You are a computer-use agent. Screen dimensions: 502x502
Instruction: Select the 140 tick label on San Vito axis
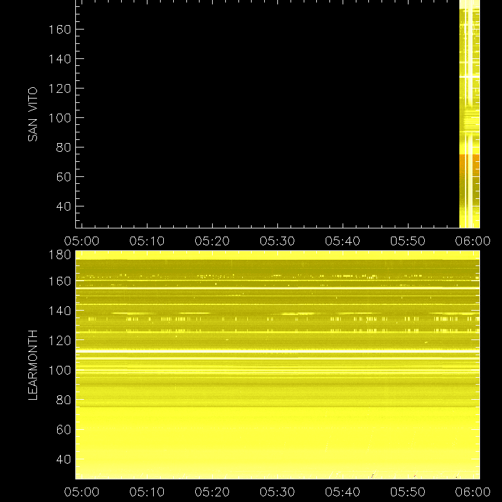point(60,59)
